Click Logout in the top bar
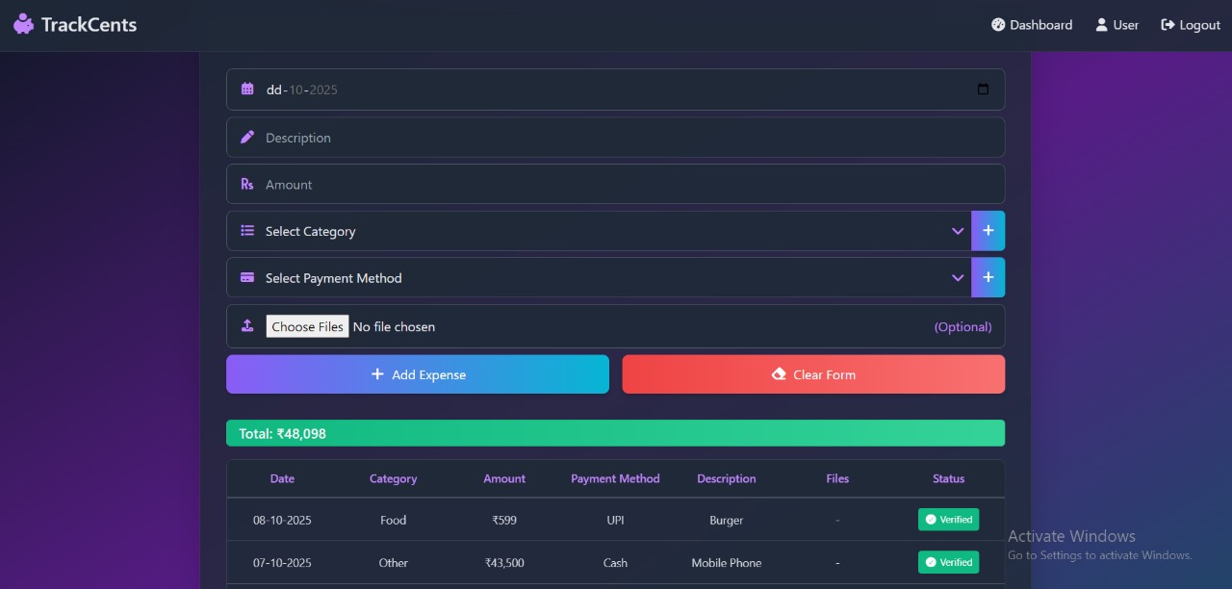Image resolution: width=1232 pixels, height=589 pixels. pyautogui.click(x=1190, y=25)
